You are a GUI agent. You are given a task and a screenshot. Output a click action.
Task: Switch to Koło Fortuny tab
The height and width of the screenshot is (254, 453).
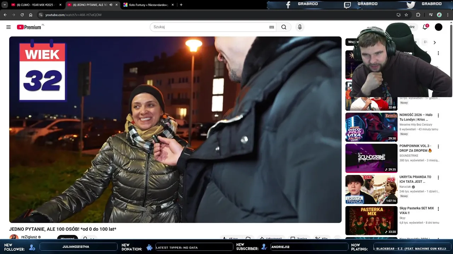[148, 5]
